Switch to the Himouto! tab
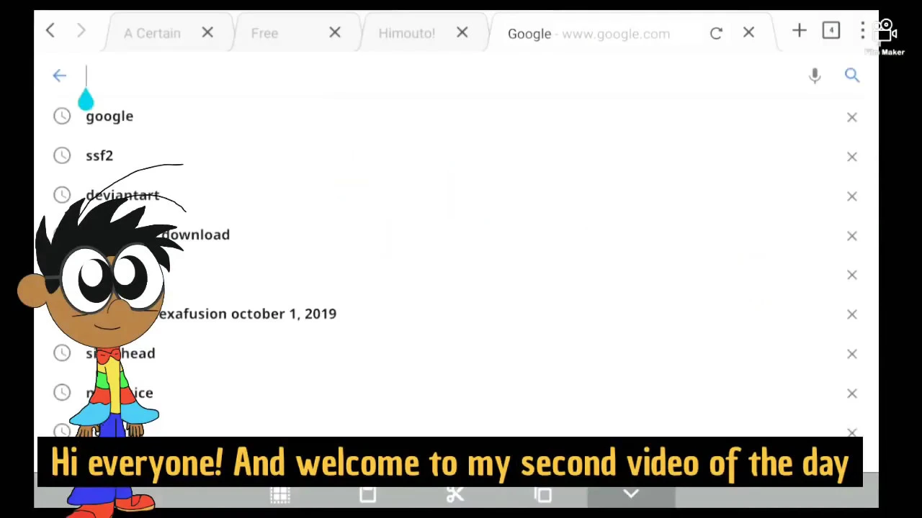 [406, 33]
